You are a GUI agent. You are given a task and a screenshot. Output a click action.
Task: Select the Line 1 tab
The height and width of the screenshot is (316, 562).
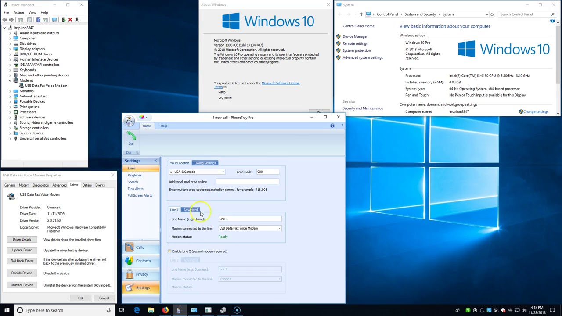174,210
